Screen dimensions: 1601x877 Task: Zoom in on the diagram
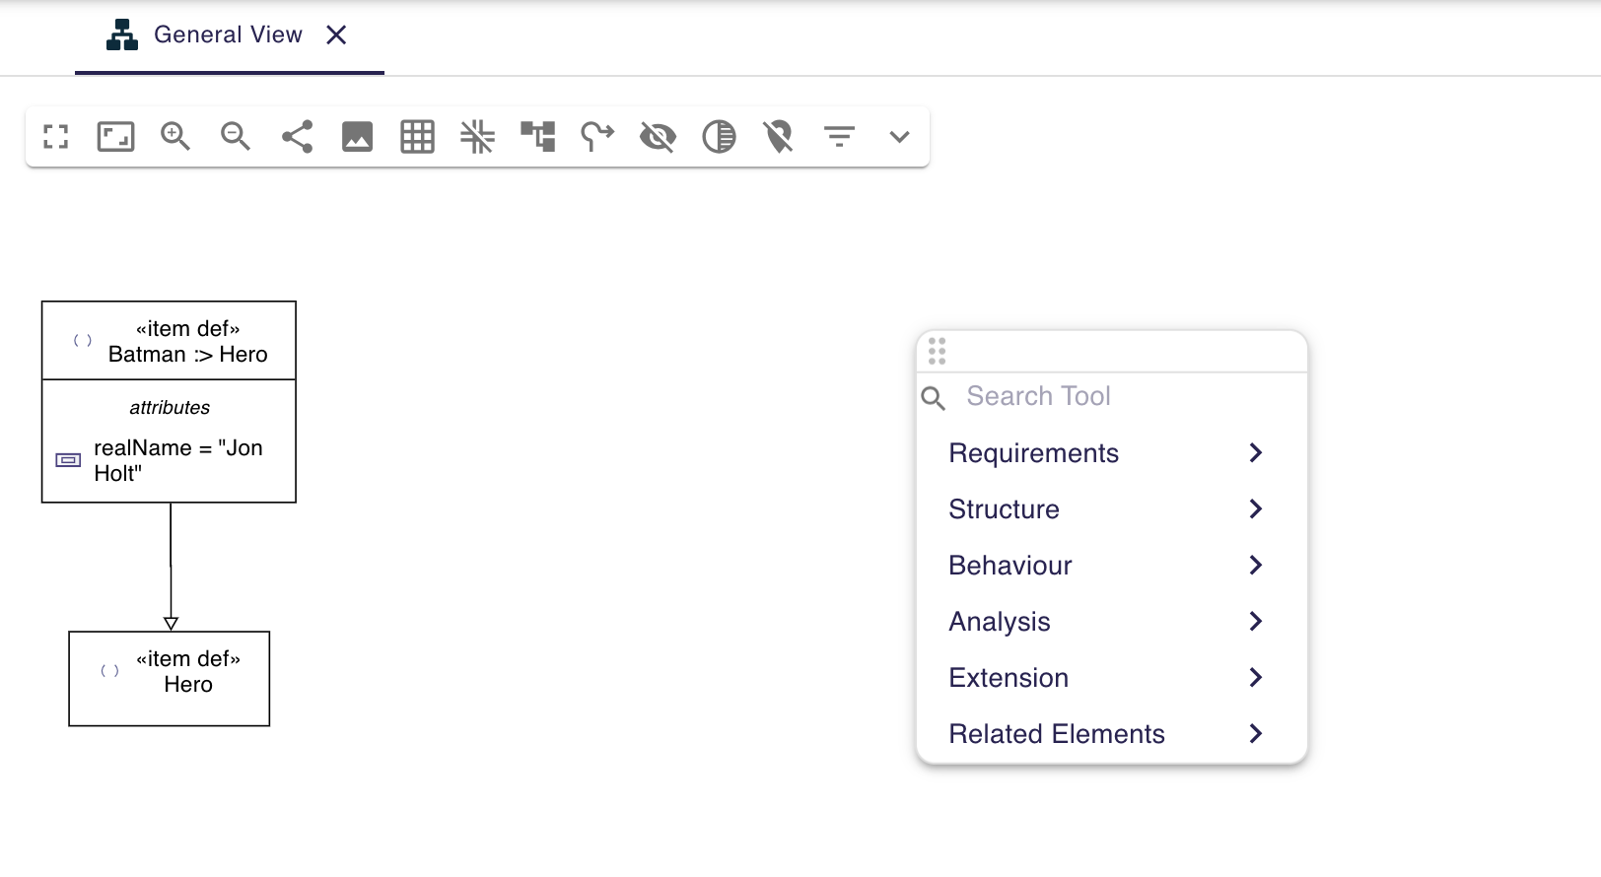(175, 136)
